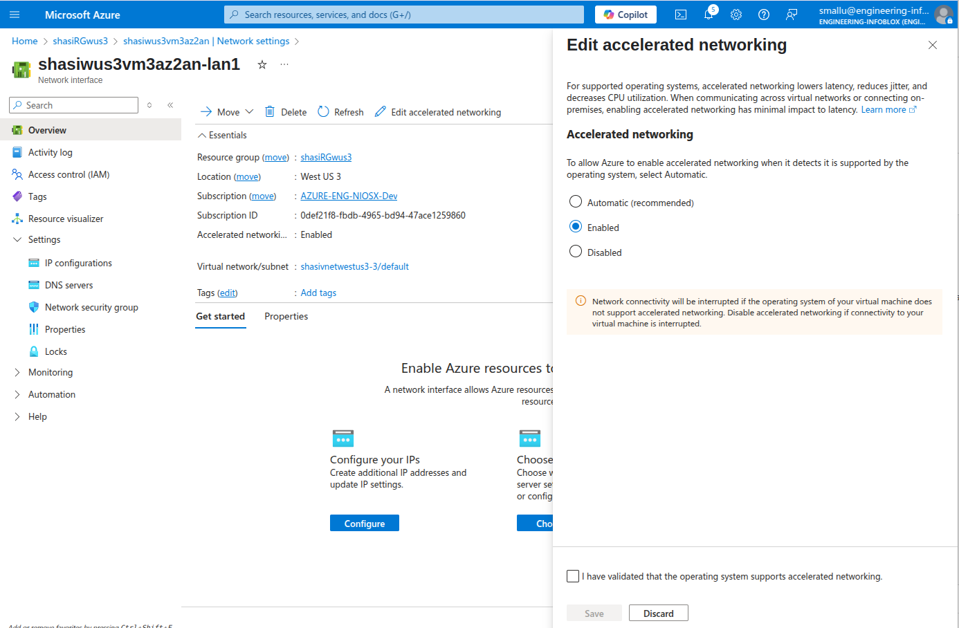Open the Move dropdown in toolbar

point(227,112)
